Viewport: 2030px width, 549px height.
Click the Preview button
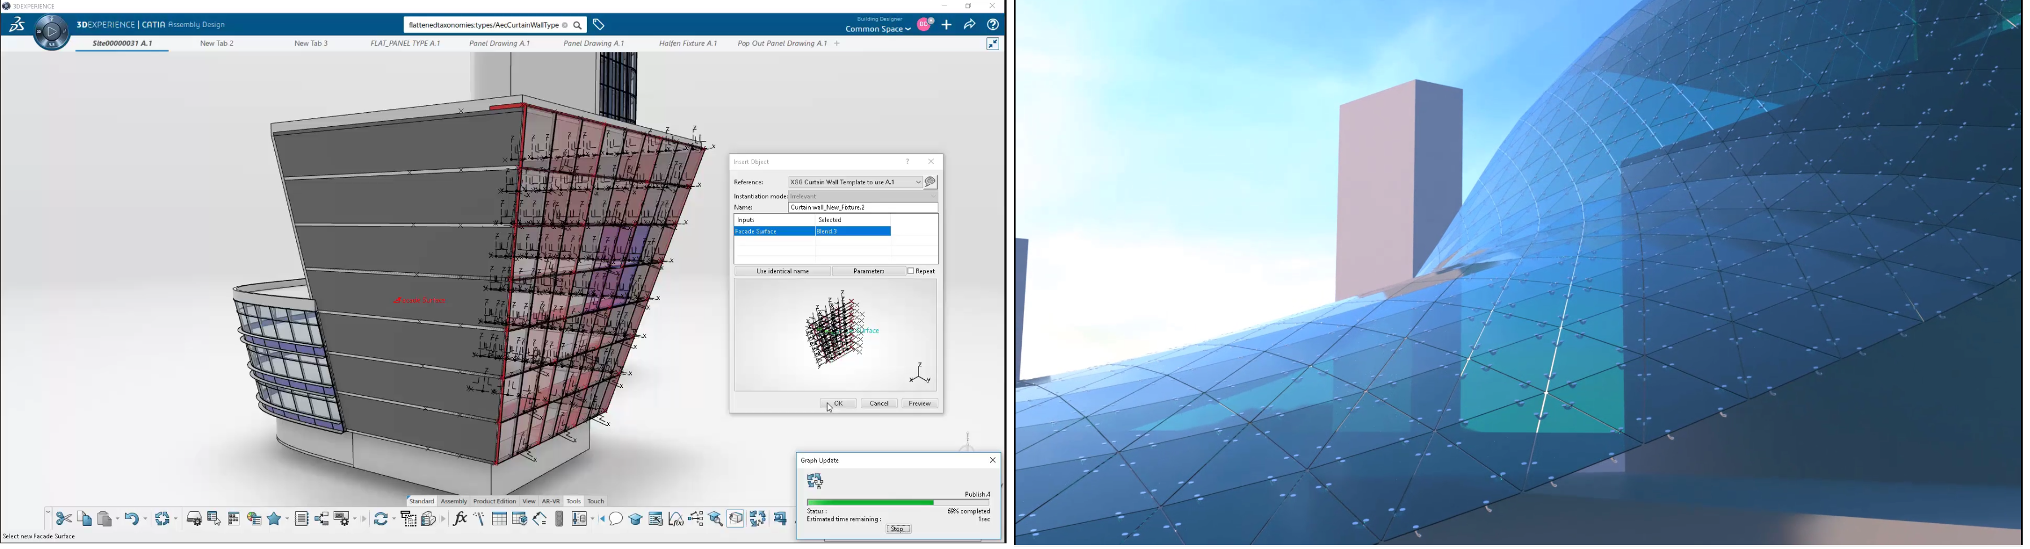click(920, 404)
